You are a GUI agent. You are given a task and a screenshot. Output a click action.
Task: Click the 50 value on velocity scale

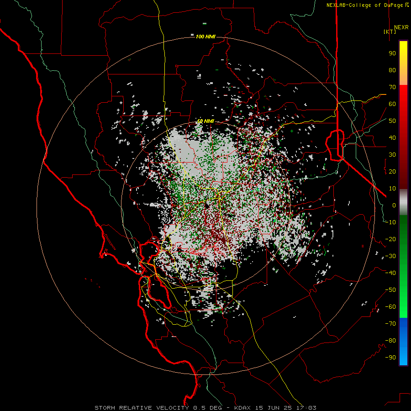tap(392, 121)
